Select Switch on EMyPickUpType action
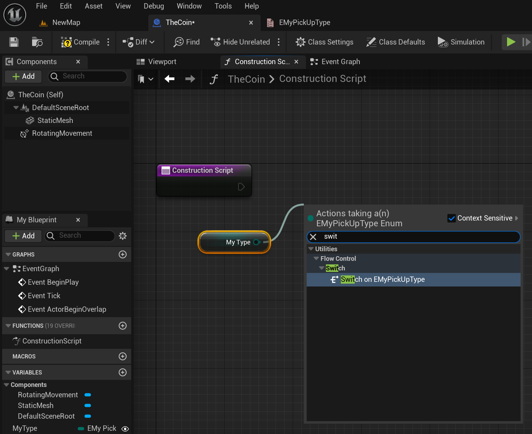This screenshot has width=532, height=434. [x=414, y=279]
